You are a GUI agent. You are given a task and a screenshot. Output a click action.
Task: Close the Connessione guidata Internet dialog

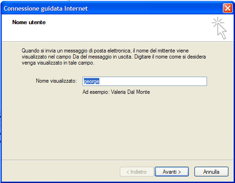point(228,8)
